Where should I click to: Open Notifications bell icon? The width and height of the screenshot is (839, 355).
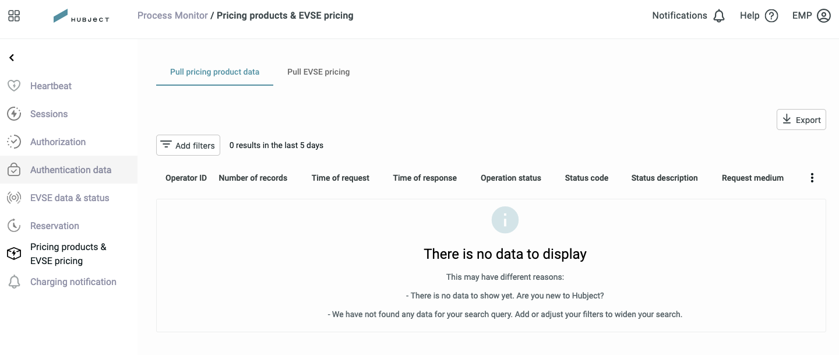(719, 16)
